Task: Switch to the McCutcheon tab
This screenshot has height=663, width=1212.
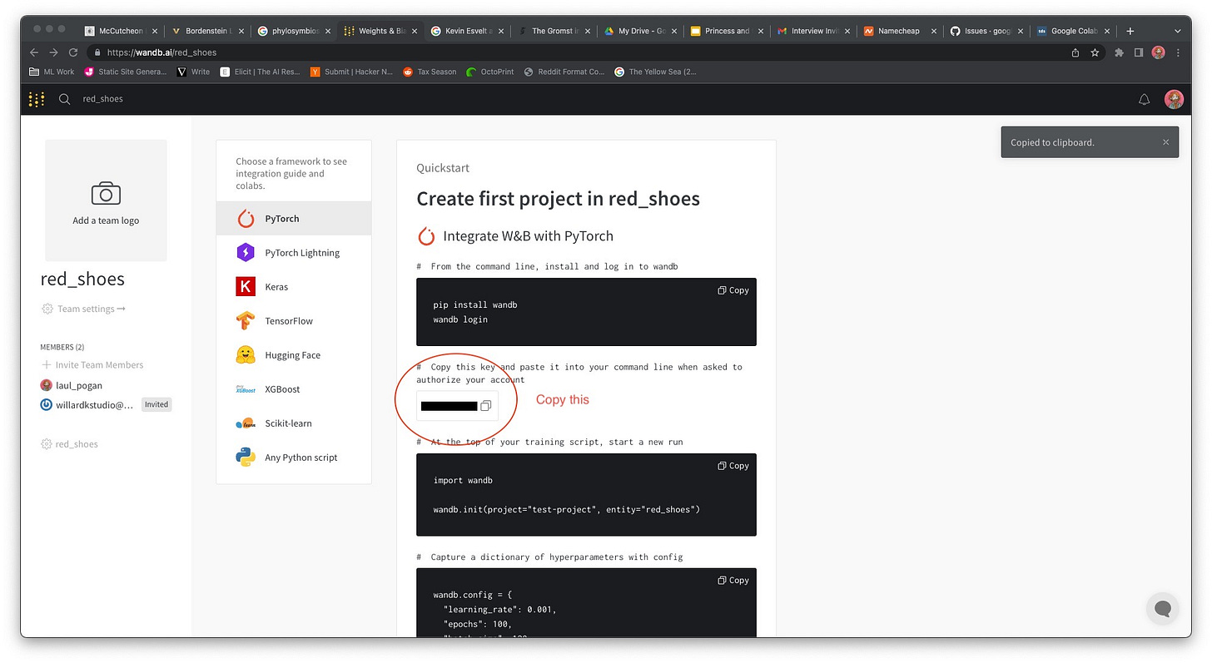Action: point(120,31)
